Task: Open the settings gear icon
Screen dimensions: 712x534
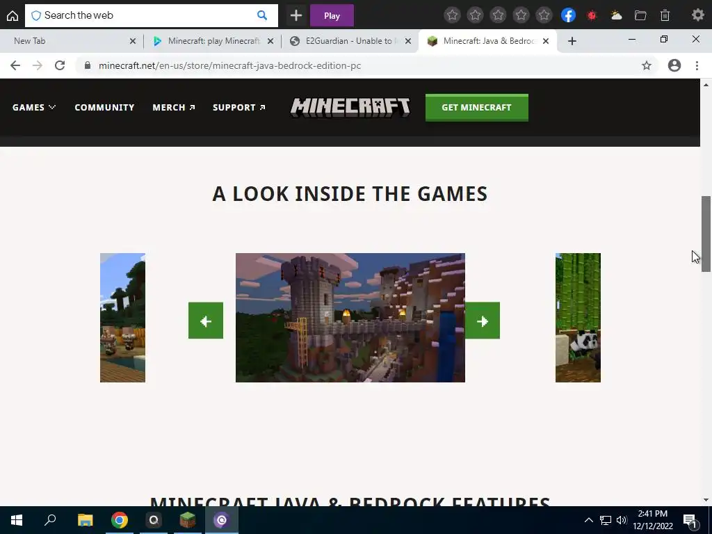Action: 697,15
